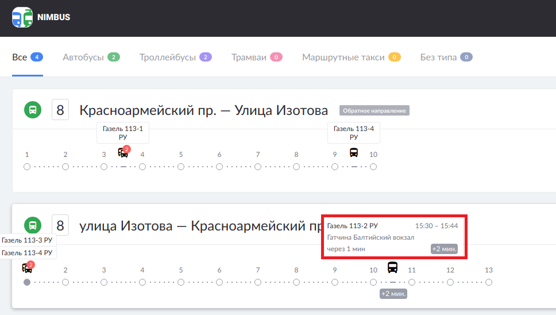The width and height of the screenshot is (556, 315).
Task: Click the bus icon near stop 11
Action: pyautogui.click(x=393, y=267)
